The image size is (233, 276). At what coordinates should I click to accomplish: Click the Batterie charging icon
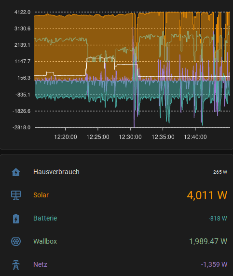point(16,219)
